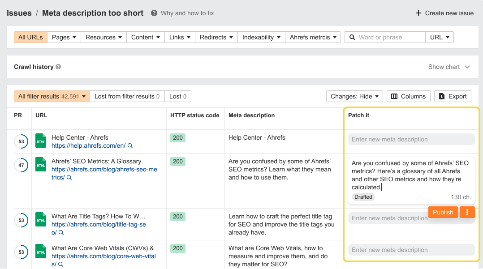Select Lost from filter results tab
Screen dimensions: 483x269
click(127, 96)
